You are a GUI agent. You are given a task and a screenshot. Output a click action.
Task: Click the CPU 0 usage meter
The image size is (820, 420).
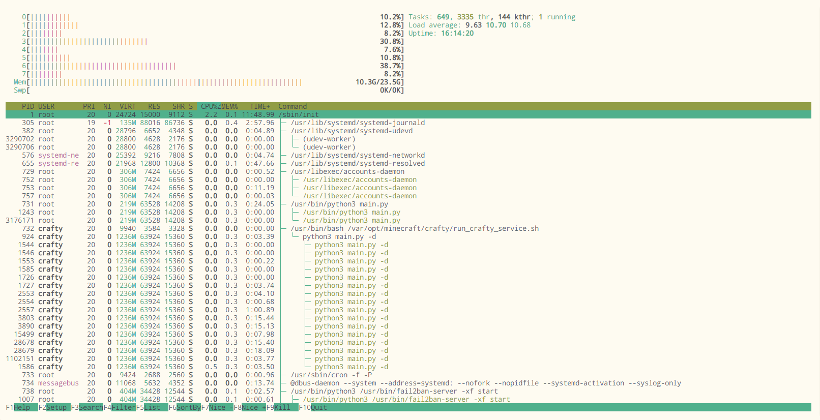coord(213,17)
